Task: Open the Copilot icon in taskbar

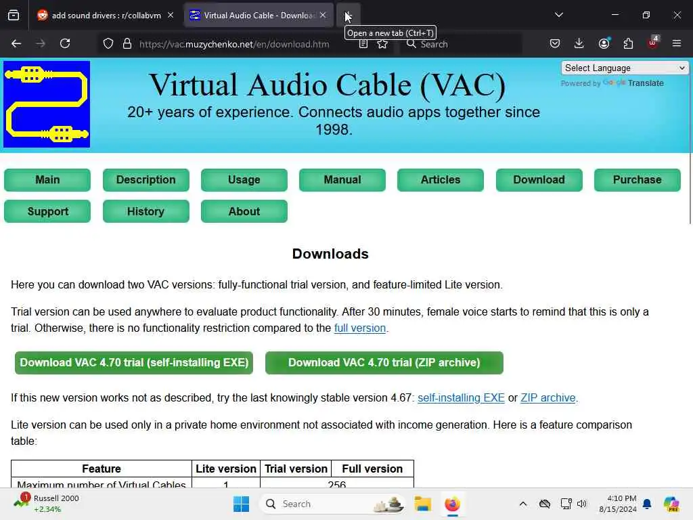Action: coord(671,504)
